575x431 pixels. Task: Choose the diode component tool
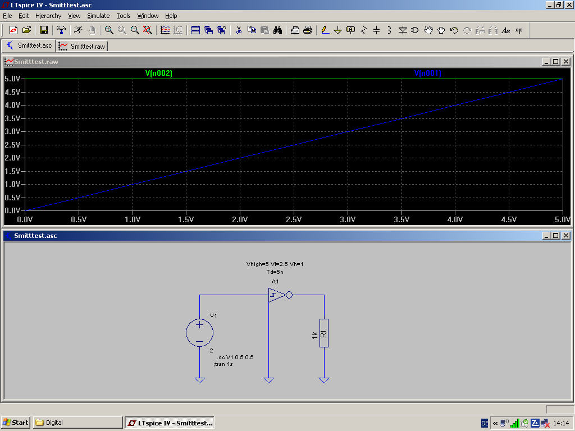403,30
